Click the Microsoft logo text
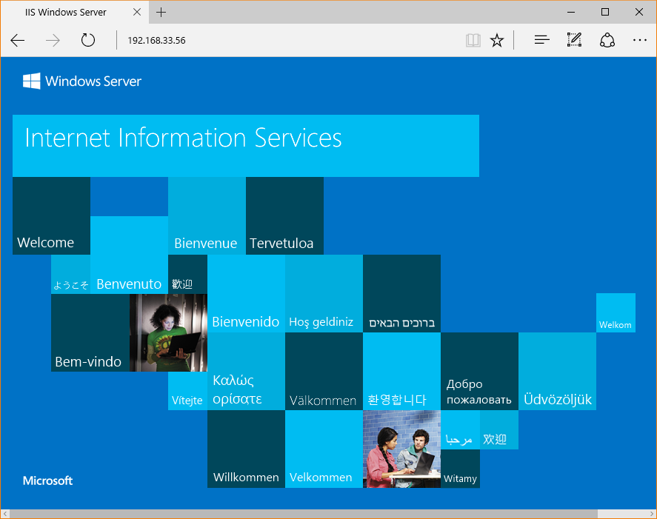Image resolution: width=657 pixels, height=519 pixels. 47,481
